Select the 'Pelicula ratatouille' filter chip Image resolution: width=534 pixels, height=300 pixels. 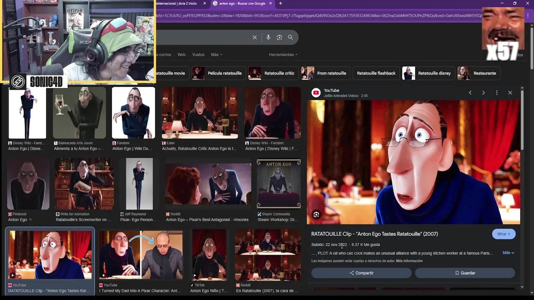point(219,73)
